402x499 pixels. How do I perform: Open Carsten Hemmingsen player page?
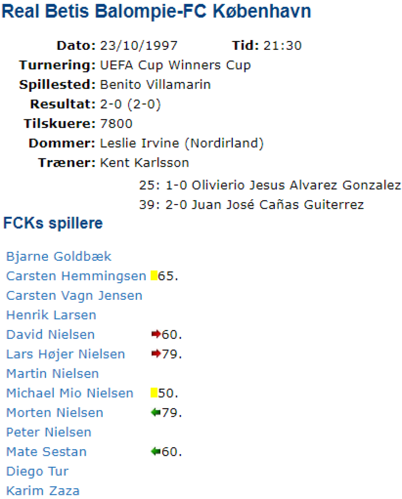(x=76, y=276)
